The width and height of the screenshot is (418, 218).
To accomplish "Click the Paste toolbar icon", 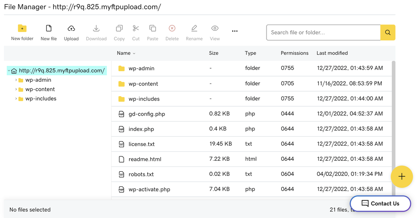I will click(x=153, y=28).
